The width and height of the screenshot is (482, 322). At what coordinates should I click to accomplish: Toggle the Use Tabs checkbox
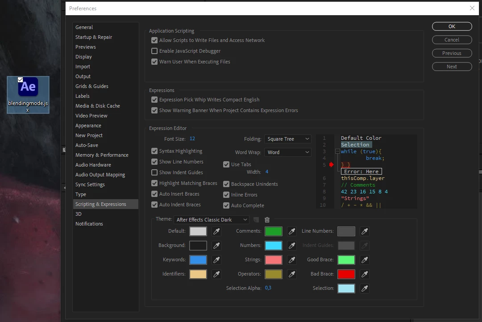[226, 164]
